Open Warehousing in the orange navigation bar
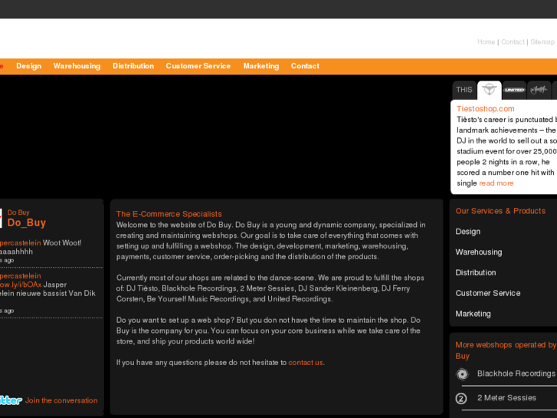Viewport: 557px width, 418px height. coord(77,66)
